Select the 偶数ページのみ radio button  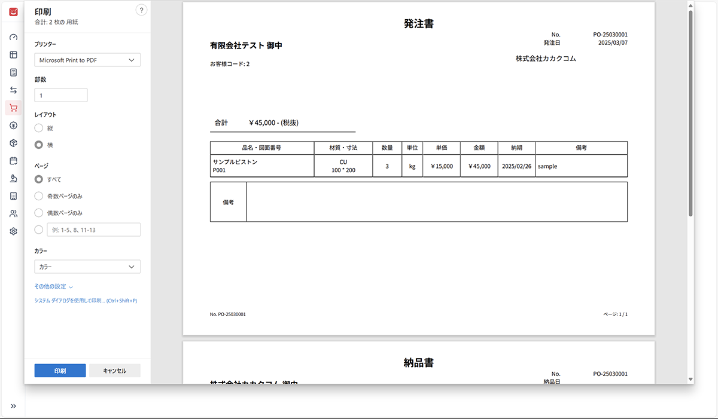[39, 213]
